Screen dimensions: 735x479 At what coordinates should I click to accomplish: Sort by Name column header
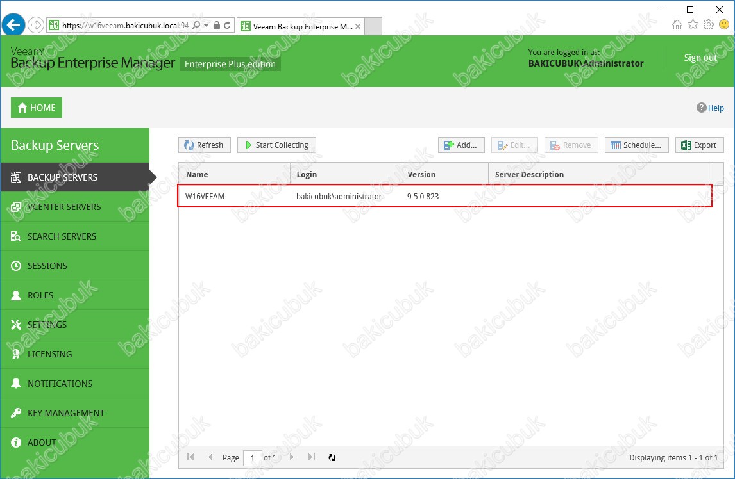pos(234,174)
